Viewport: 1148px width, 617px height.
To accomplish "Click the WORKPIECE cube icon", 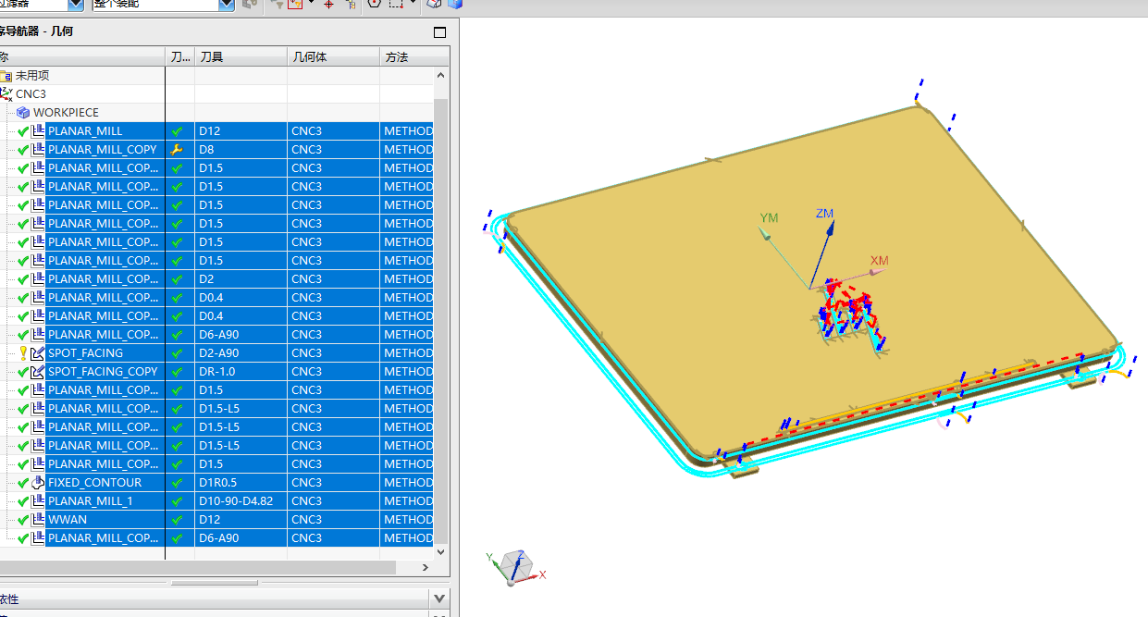I will 24,113.
